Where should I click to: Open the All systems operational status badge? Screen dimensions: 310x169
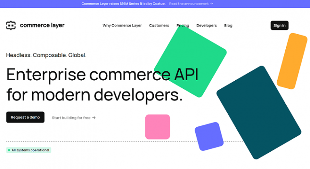click(29, 150)
